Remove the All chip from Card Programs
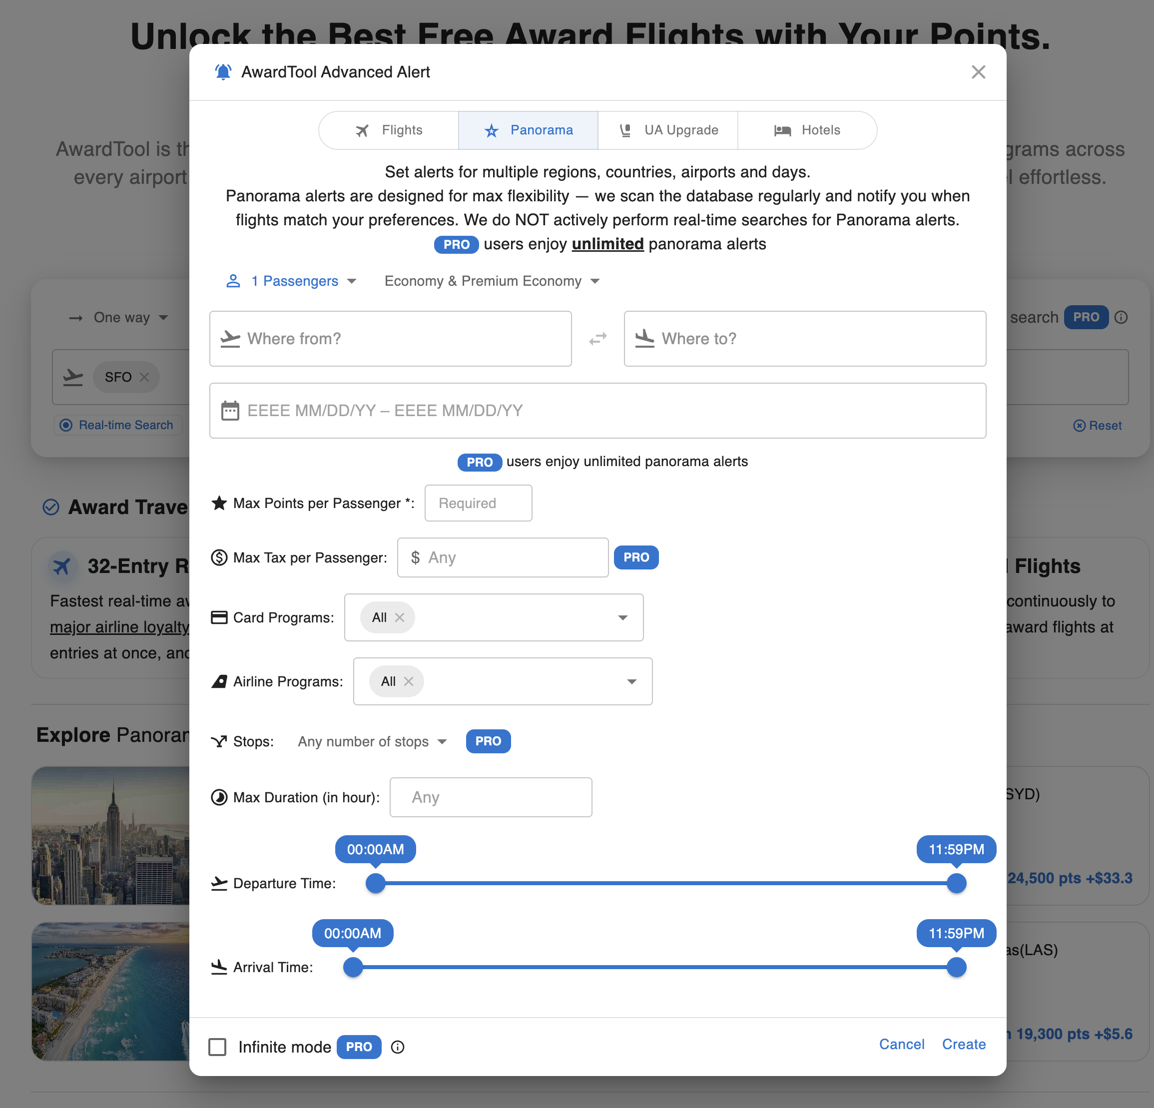The width and height of the screenshot is (1154, 1108). pyautogui.click(x=399, y=617)
